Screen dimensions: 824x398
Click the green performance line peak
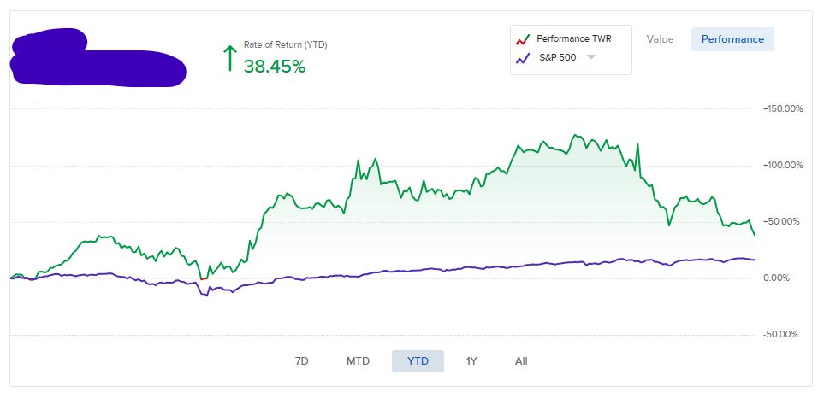pyautogui.click(x=575, y=135)
